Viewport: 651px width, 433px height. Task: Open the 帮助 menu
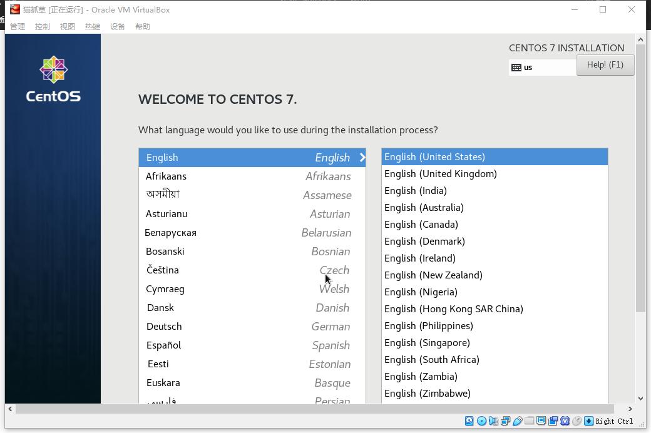143,26
